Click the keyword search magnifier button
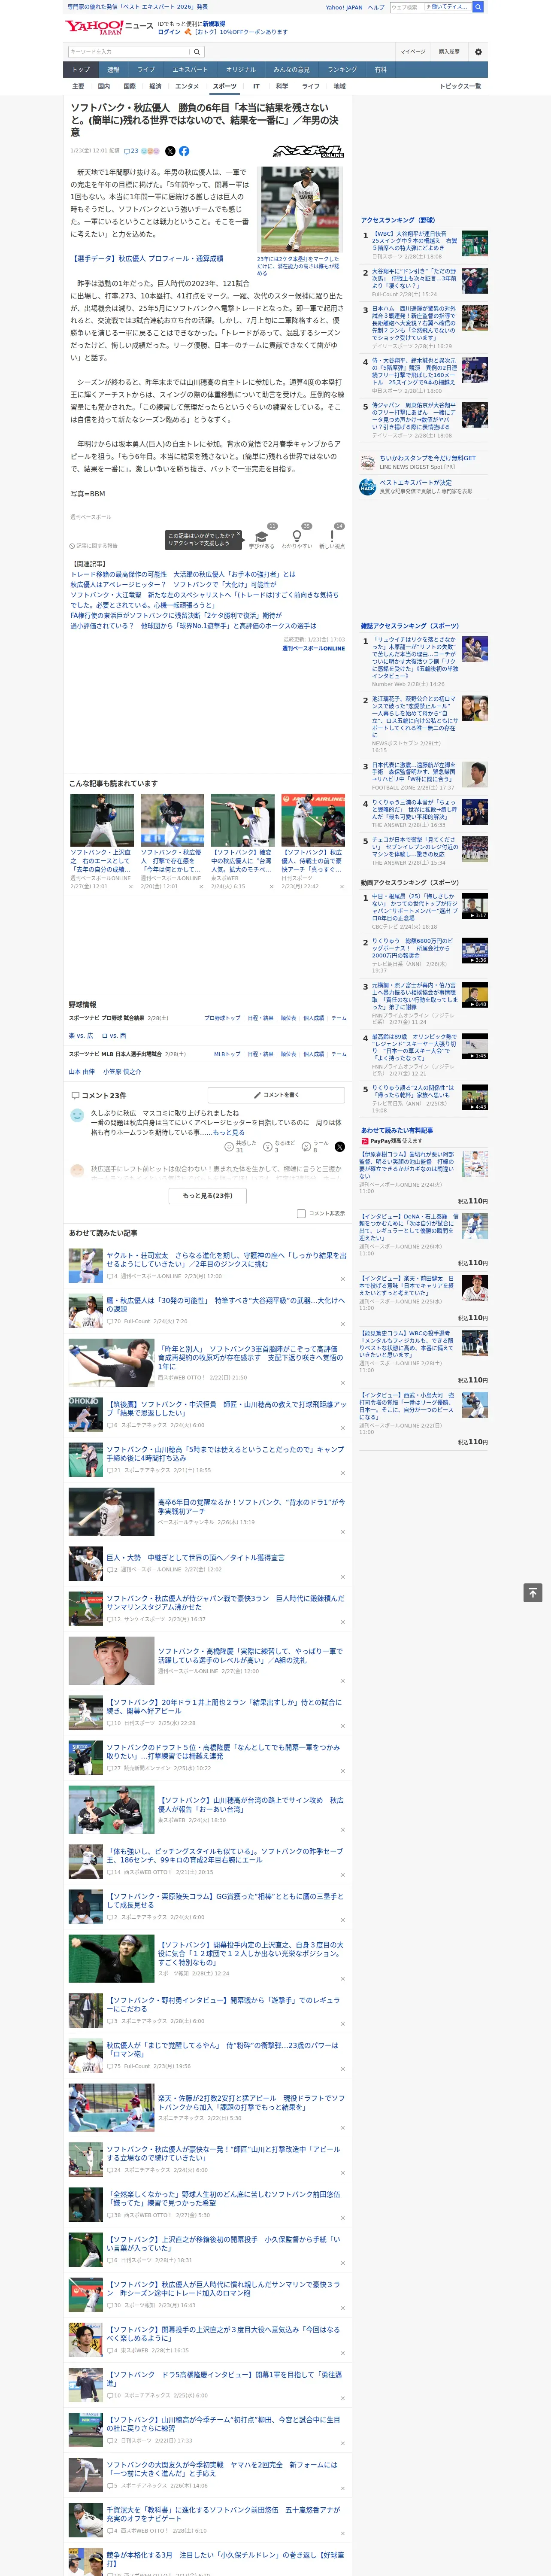 198,52
